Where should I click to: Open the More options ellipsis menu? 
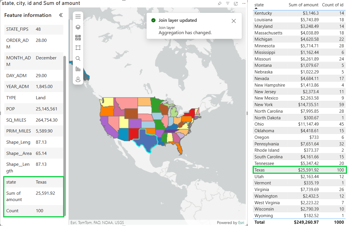(243, 3)
